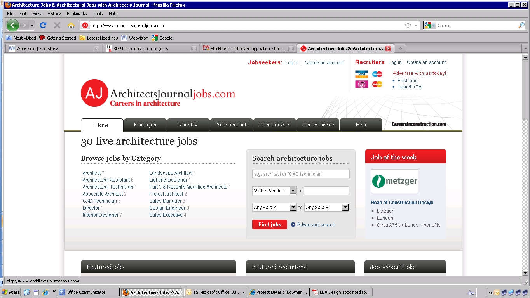
Task: Switch to Project Detail Bowman taskbar item
Action: point(278,292)
